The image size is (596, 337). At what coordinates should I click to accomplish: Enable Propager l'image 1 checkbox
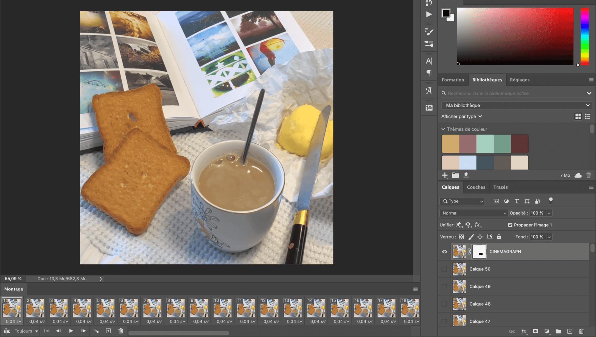pyautogui.click(x=510, y=225)
